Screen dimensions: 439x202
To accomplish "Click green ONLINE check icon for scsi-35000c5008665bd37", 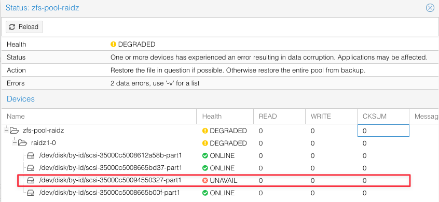I will (x=205, y=168).
